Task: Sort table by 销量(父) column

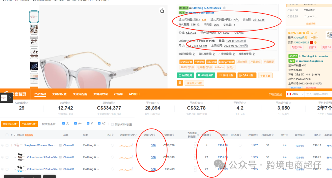Action: [154, 135]
